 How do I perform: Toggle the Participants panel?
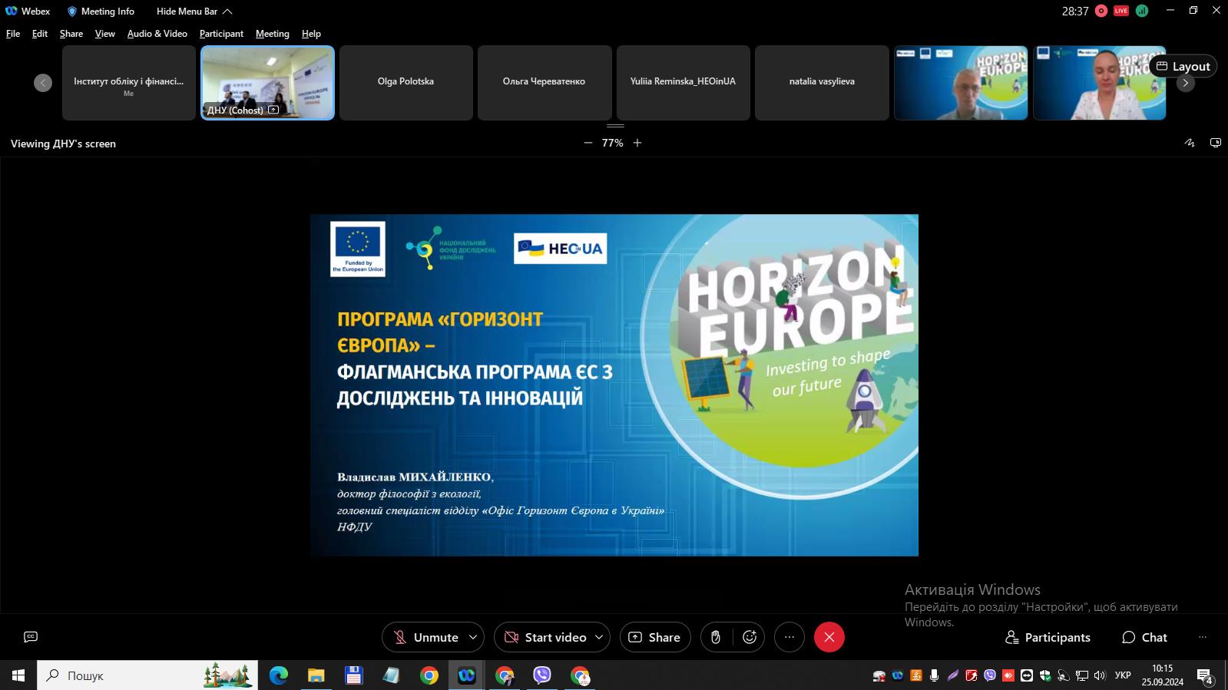pos(1048,637)
